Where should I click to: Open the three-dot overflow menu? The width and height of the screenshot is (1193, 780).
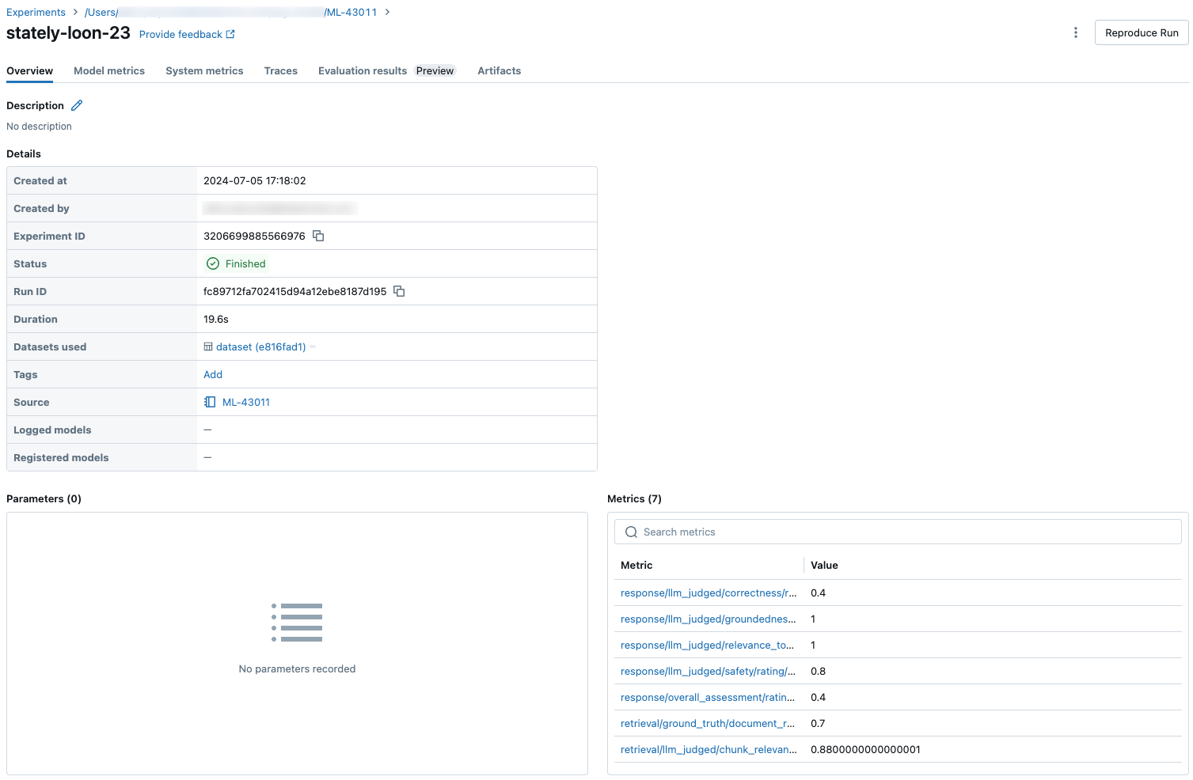[1075, 32]
